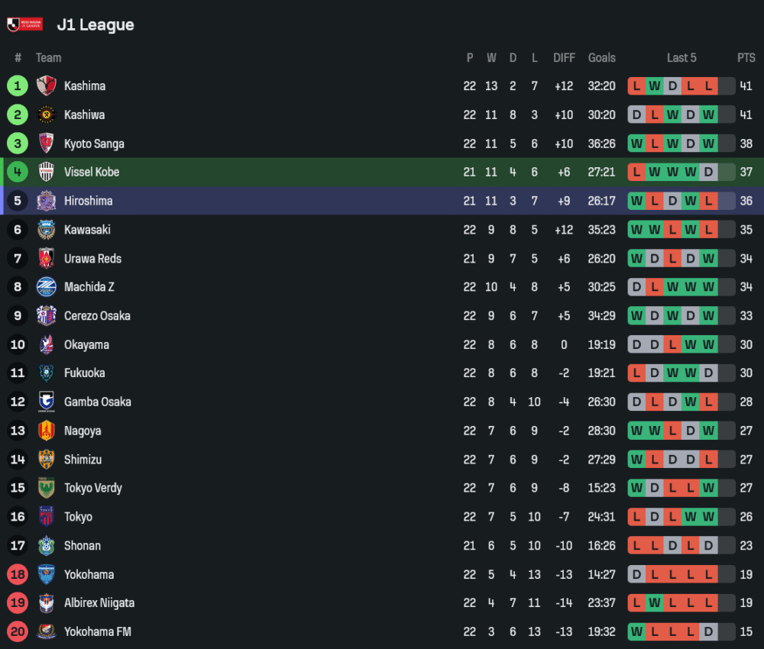Click the Last 5 column header
The width and height of the screenshot is (764, 649).
(681, 58)
